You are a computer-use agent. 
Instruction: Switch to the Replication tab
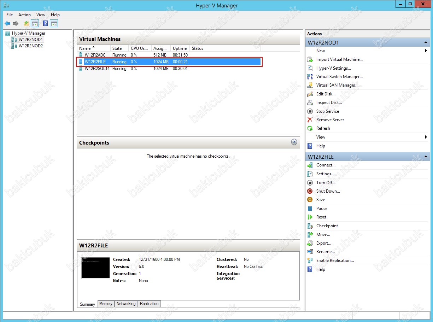tap(149, 304)
